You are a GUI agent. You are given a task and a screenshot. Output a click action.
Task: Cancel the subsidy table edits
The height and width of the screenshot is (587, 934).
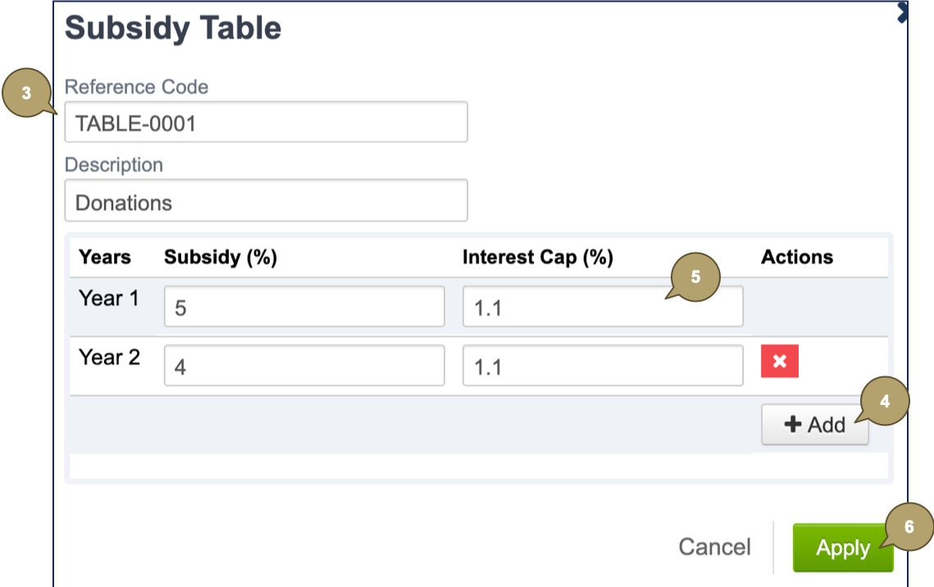(714, 547)
